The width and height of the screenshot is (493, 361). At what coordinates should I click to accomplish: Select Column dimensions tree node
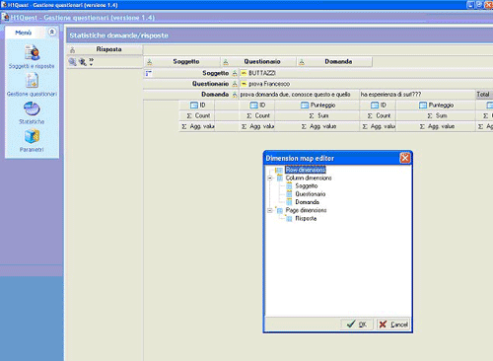pyautogui.click(x=309, y=178)
